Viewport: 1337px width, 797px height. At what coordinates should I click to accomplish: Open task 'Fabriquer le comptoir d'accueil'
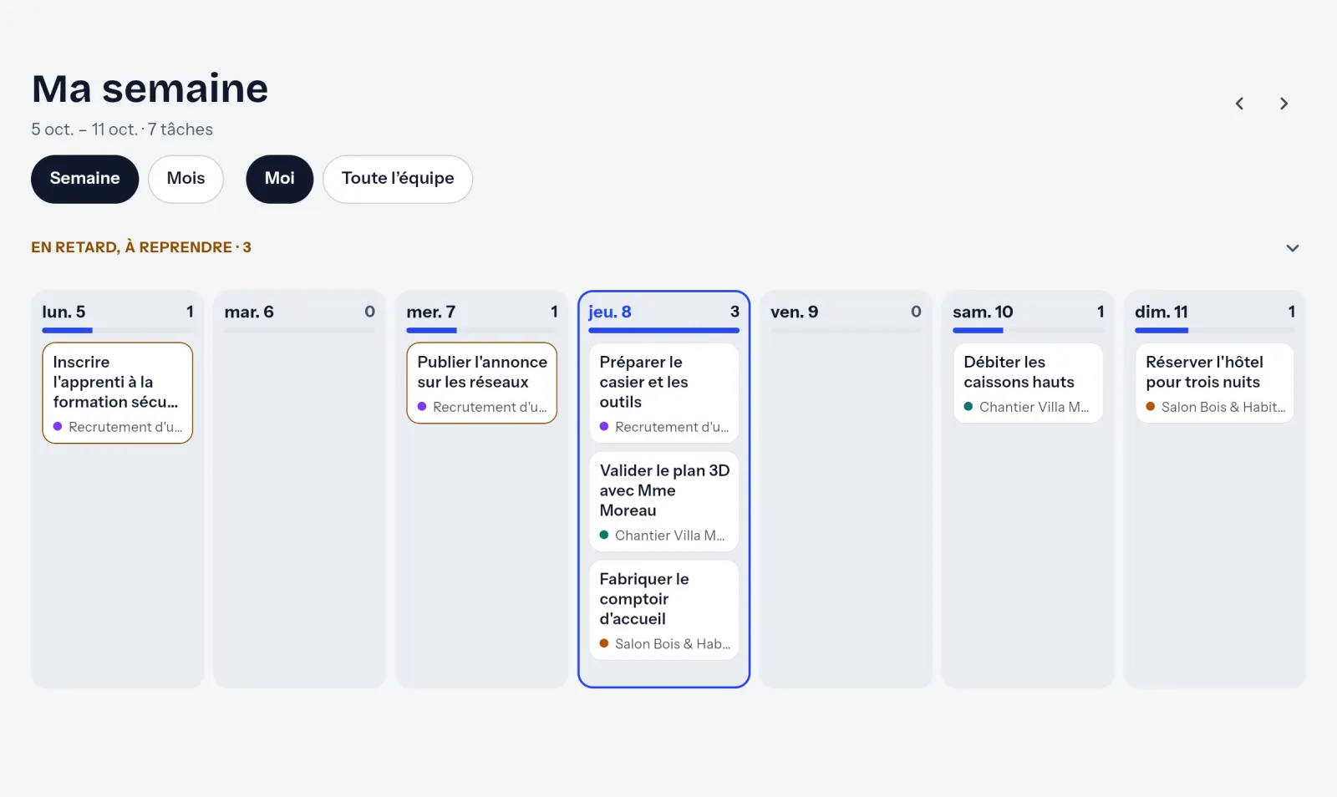pyautogui.click(x=664, y=610)
